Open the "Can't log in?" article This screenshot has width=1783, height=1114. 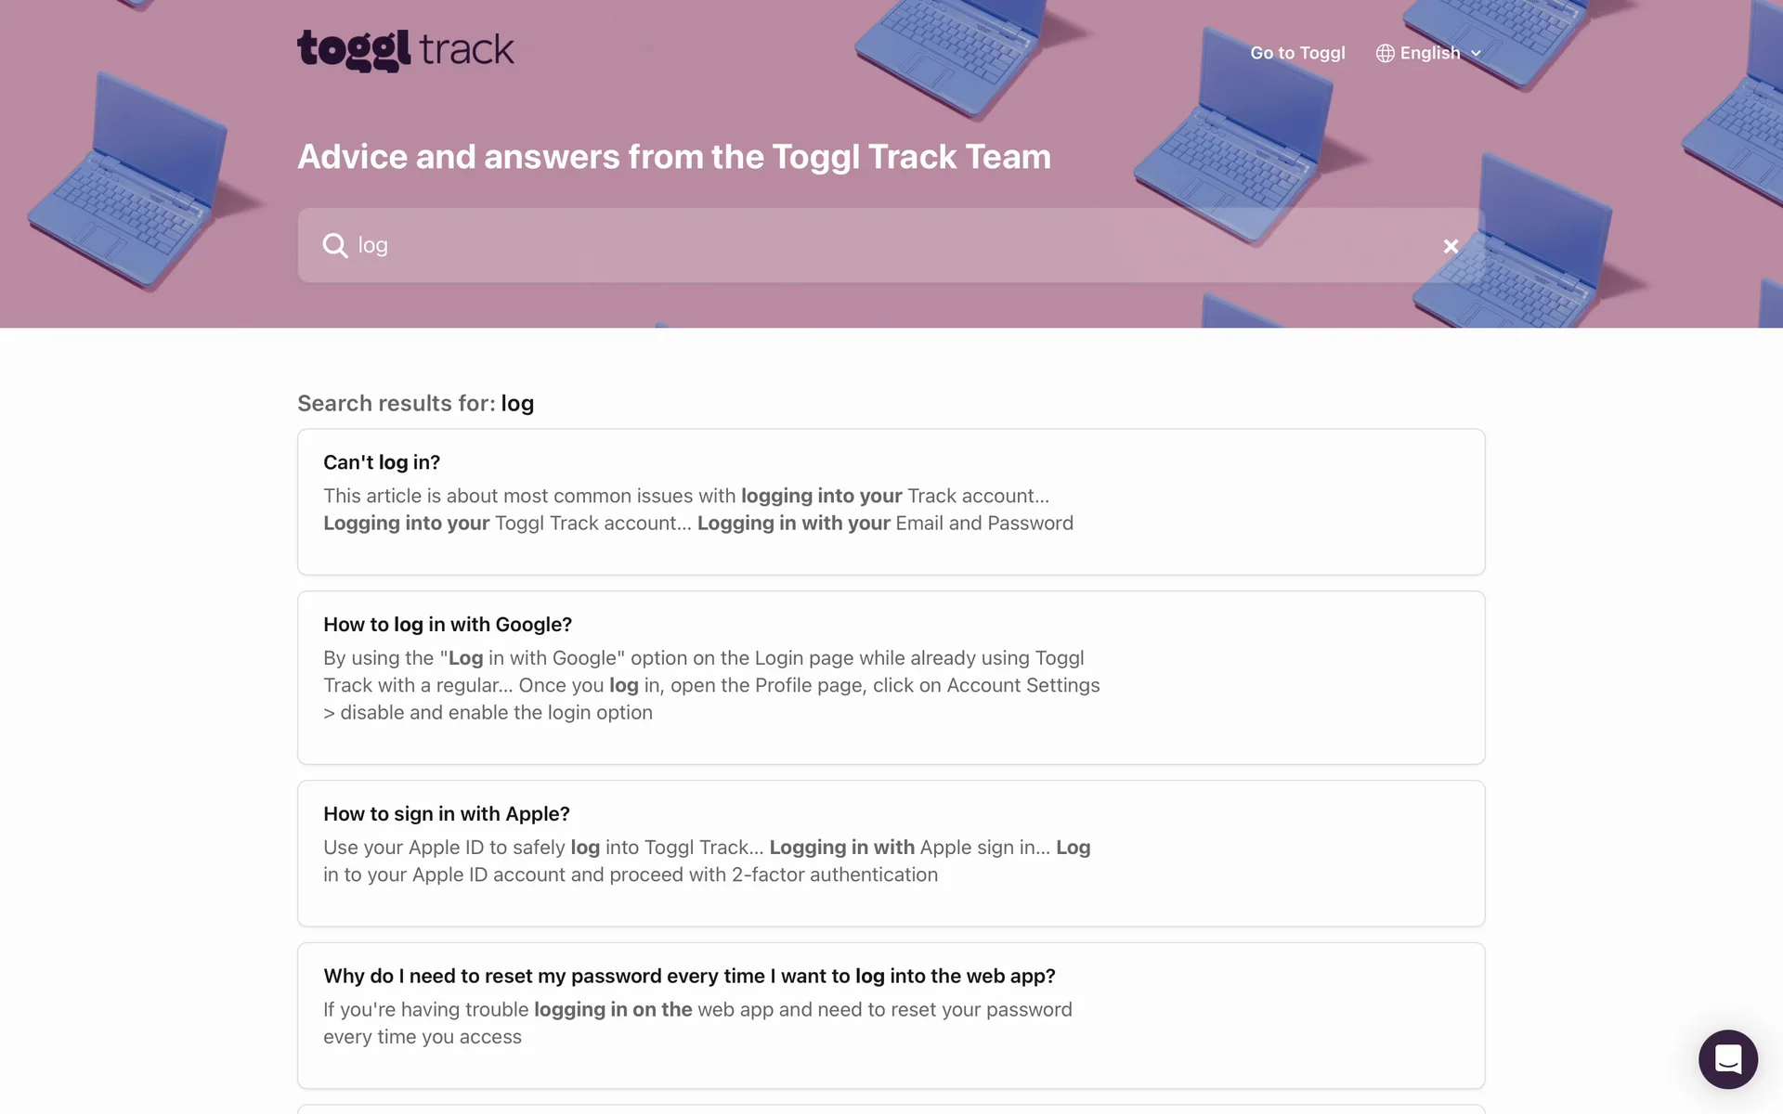tap(382, 462)
